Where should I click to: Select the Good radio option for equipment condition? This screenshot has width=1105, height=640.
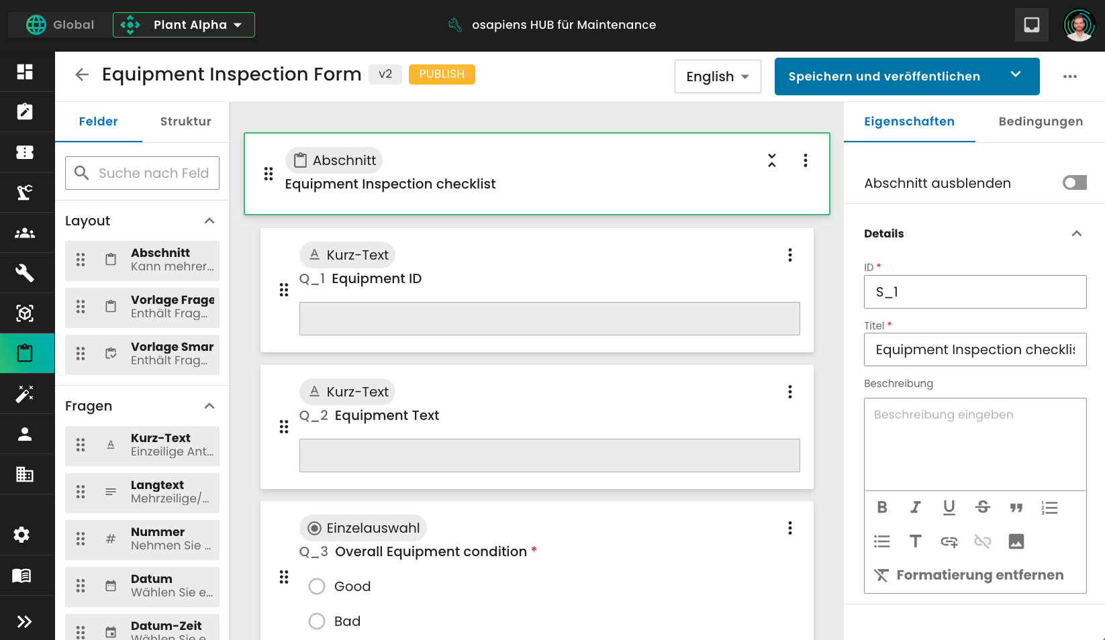click(x=316, y=586)
